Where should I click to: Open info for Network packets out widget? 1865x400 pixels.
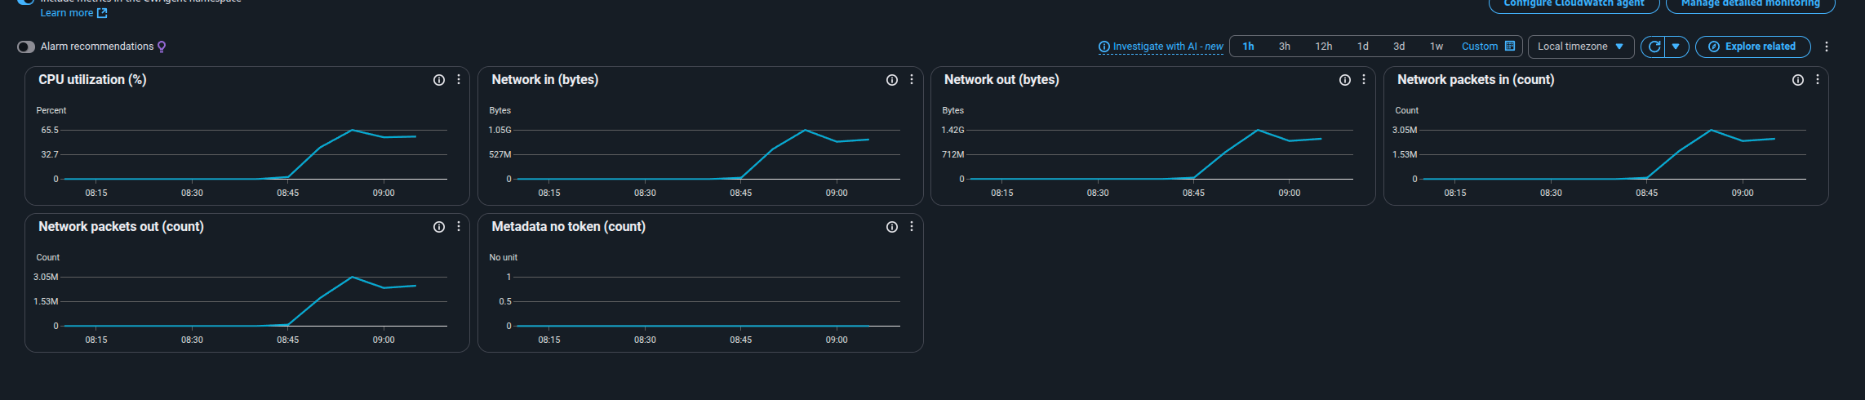[439, 227]
